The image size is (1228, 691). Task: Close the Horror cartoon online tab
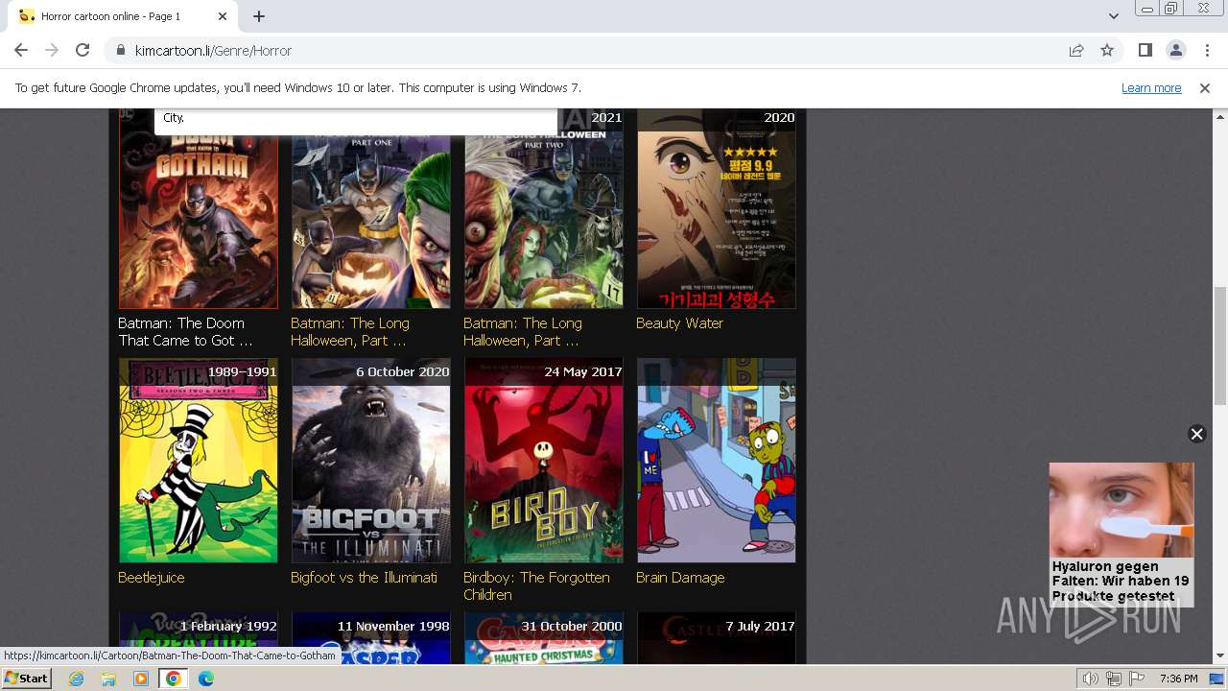(x=223, y=16)
